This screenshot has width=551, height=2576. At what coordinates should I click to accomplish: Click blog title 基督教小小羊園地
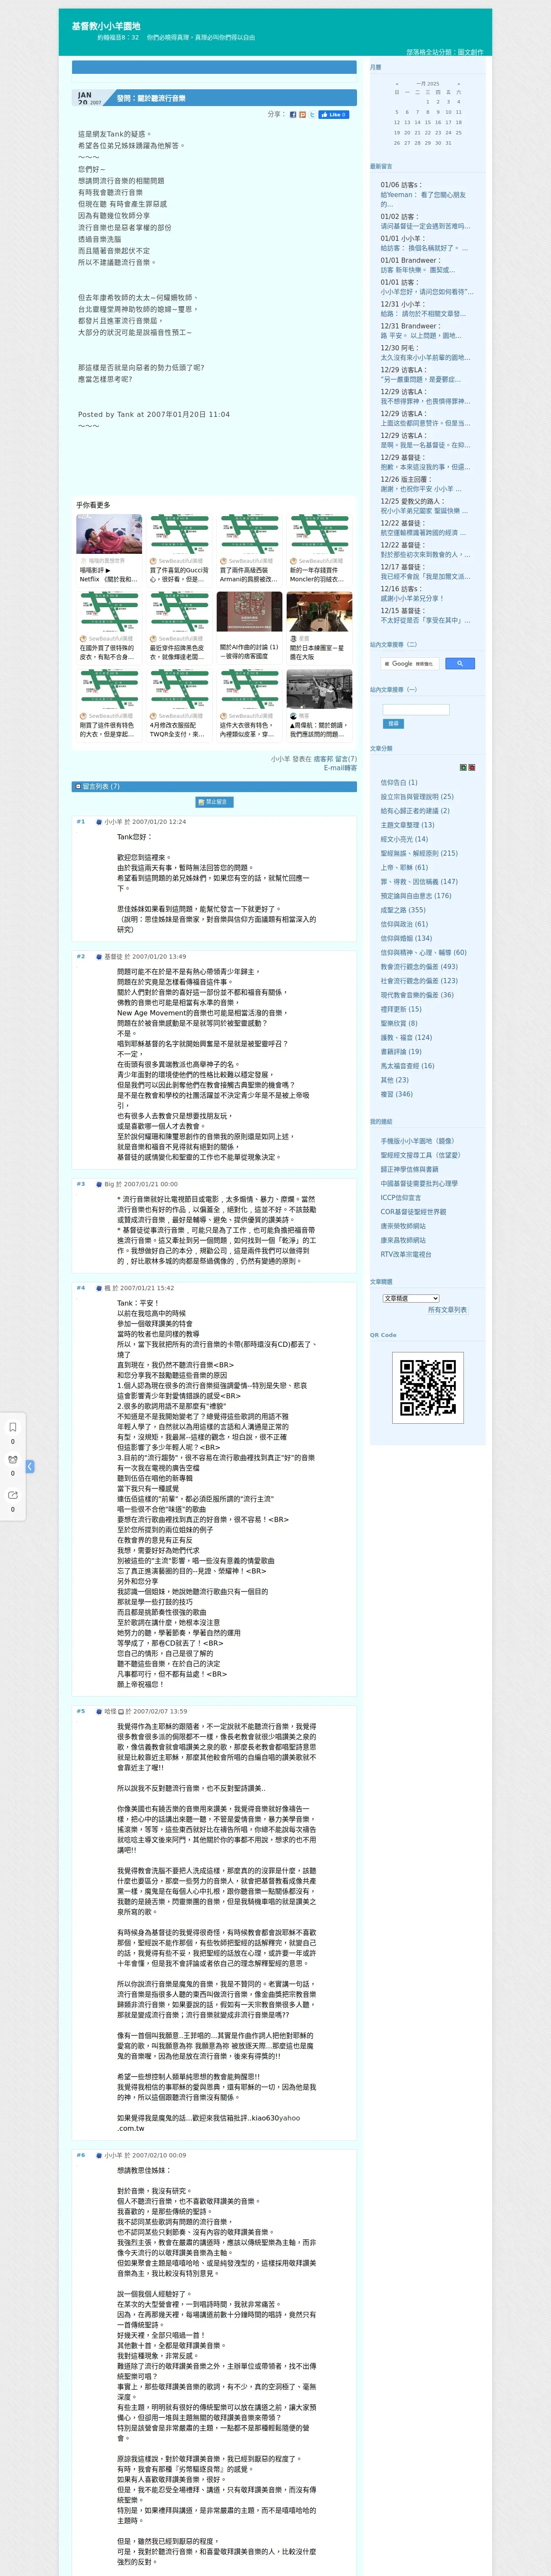click(x=106, y=26)
